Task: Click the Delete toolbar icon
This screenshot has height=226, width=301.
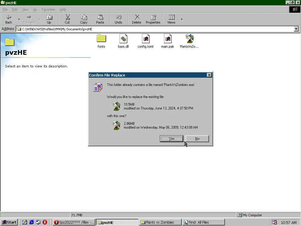Action: pos(137,19)
